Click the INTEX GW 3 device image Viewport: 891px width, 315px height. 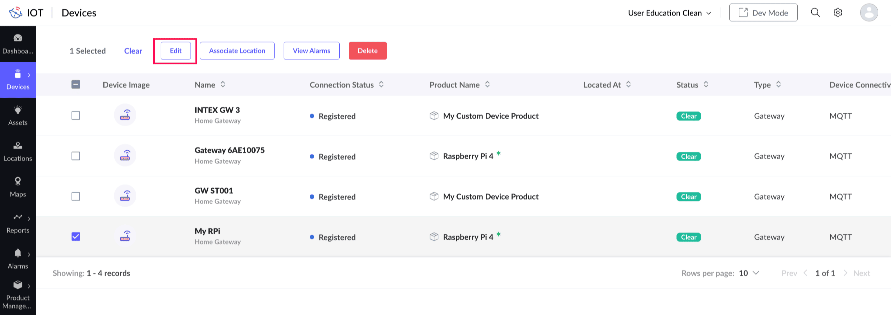tap(125, 115)
